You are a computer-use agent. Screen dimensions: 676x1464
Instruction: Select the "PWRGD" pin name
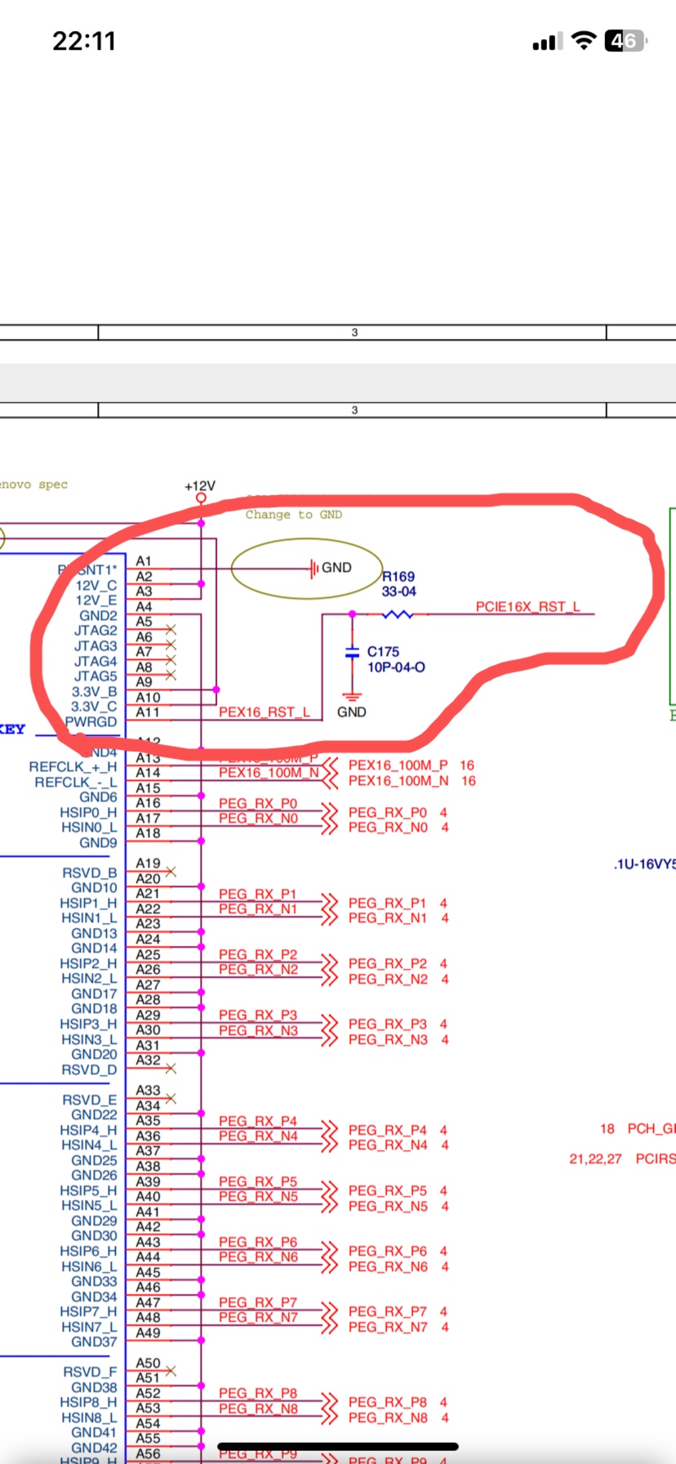[91, 722]
